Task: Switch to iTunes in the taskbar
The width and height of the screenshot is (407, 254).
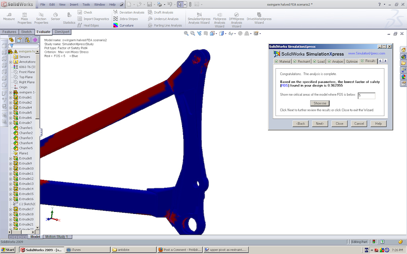Action: click(87, 250)
